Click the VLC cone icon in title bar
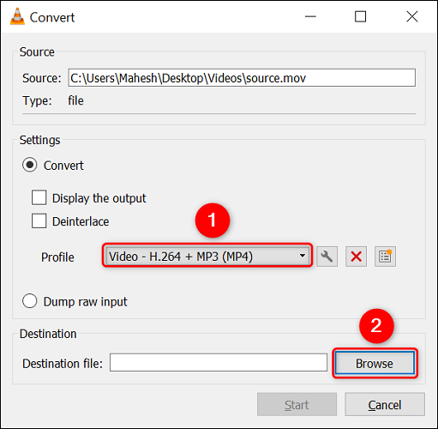Image resolution: width=438 pixels, height=429 pixels. point(17,16)
